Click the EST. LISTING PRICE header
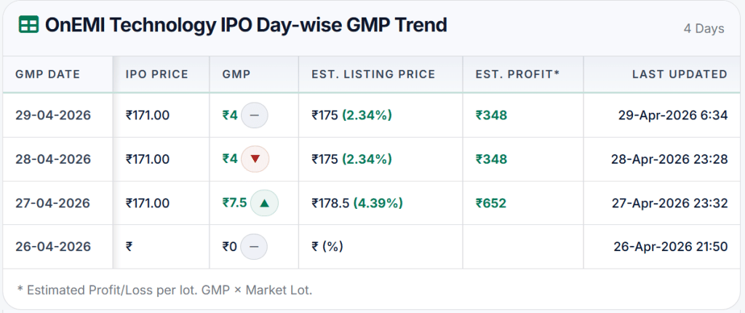Image resolution: width=745 pixels, height=313 pixels. tap(373, 74)
